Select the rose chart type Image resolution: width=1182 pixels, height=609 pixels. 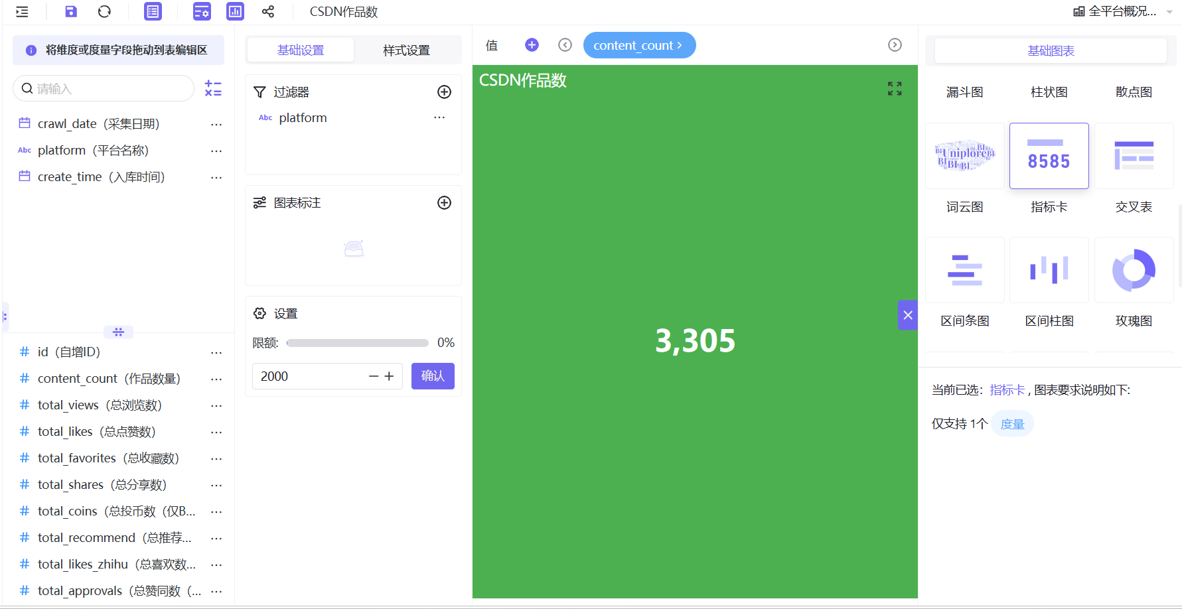(x=1134, y=270)
